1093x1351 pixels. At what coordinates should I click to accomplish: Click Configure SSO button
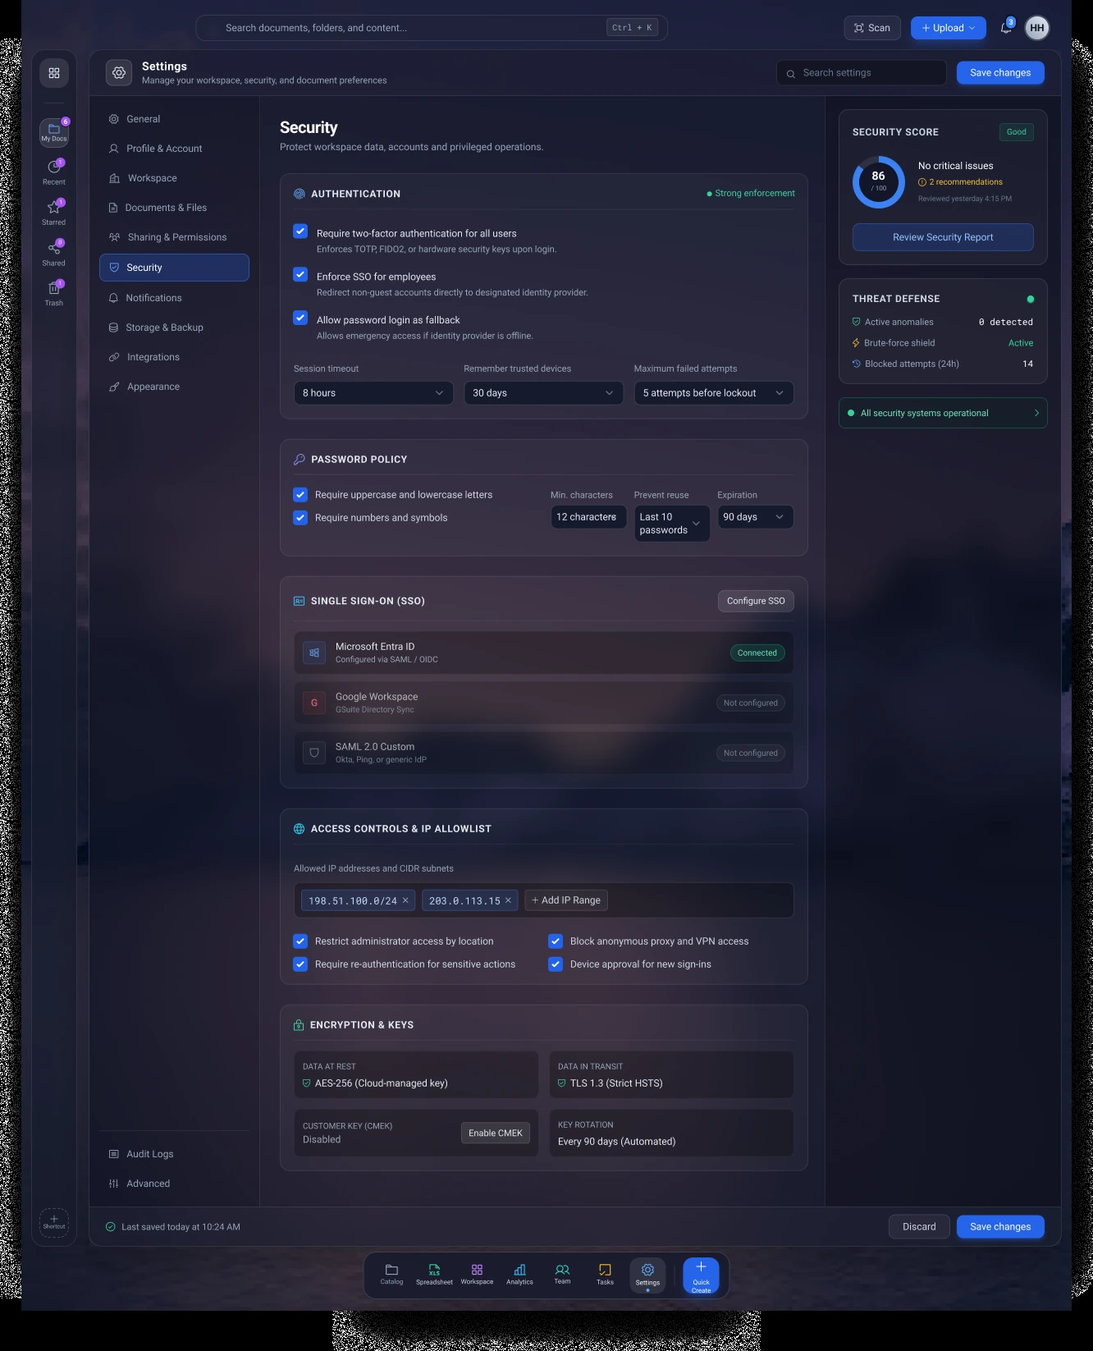pos(756,601)
